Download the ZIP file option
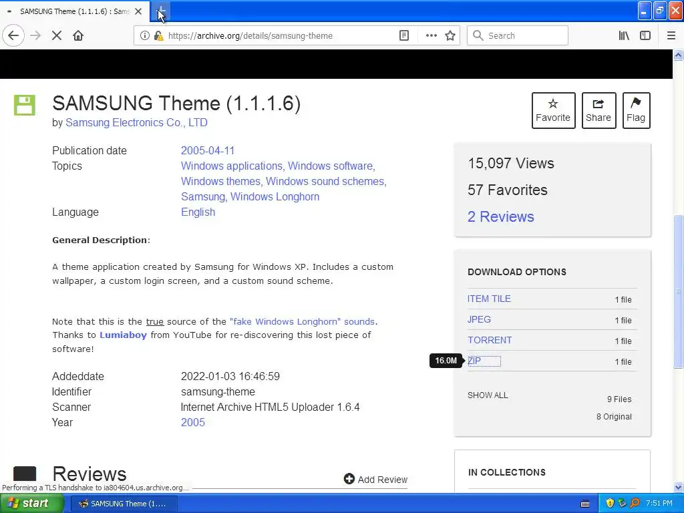This screenshot has width=684, height=513. [474, 361]
